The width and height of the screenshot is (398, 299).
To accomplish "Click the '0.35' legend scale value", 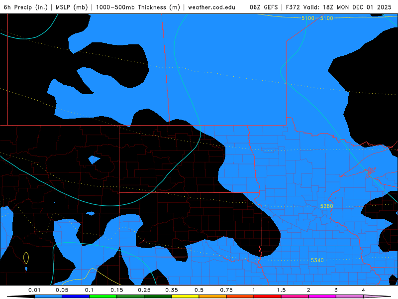I will coord(172,290).
